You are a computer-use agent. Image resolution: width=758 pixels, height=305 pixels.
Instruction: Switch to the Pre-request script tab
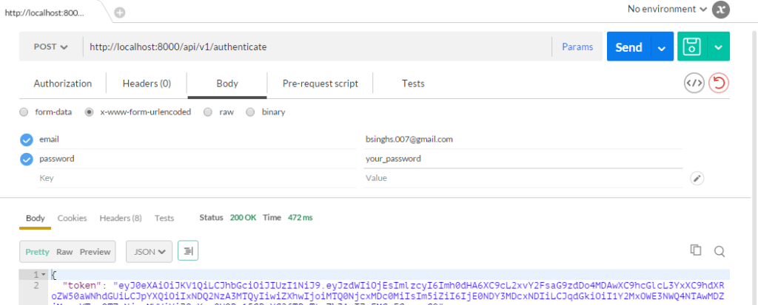pyautogui.click(x=320, y=83)
